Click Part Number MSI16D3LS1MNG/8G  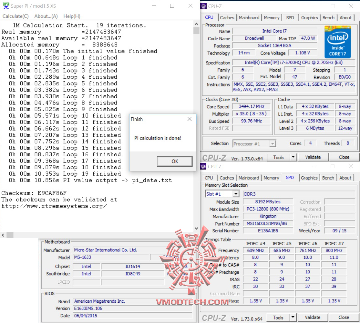tap(268, 223)
